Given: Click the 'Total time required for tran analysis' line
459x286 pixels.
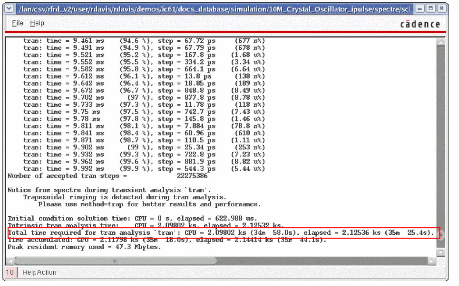Looking at the screenshot, I should click(221, 233).
